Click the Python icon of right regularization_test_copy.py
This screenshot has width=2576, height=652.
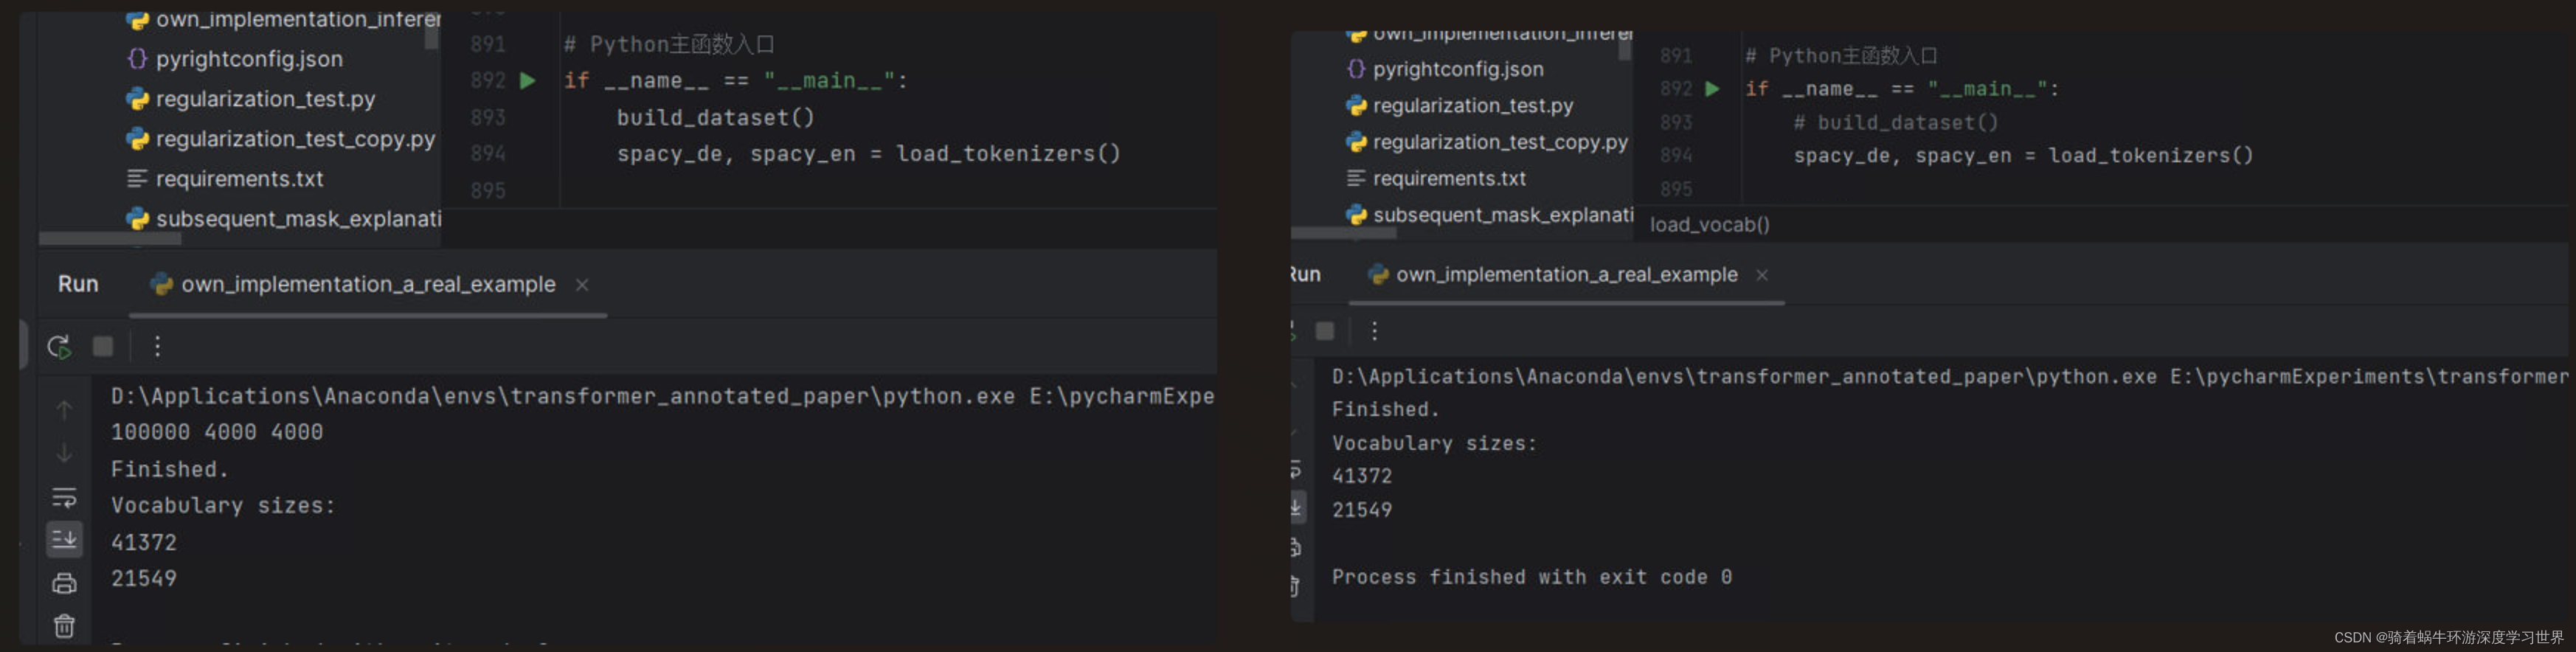point(1356,142)
